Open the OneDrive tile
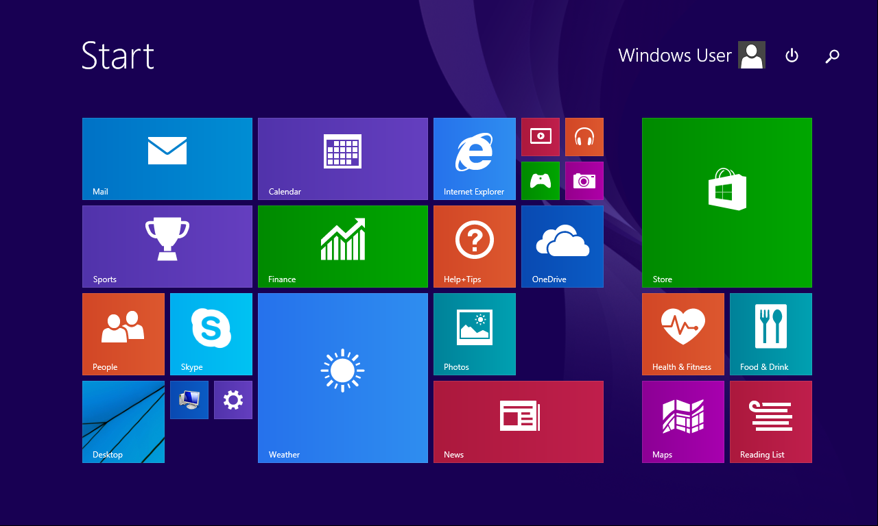The height and width of the screenshot is (526, 878). 562,247
